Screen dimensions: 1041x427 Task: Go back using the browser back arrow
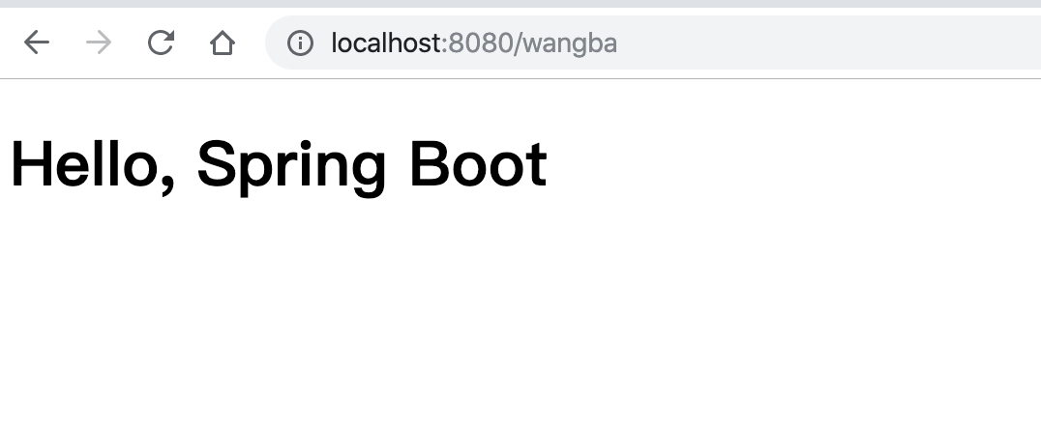point(37,43)
